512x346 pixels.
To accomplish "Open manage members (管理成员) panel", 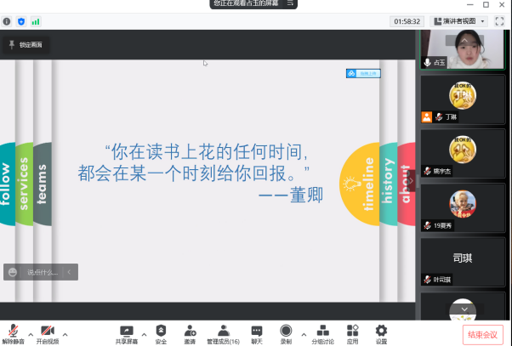I will [223, 330].
